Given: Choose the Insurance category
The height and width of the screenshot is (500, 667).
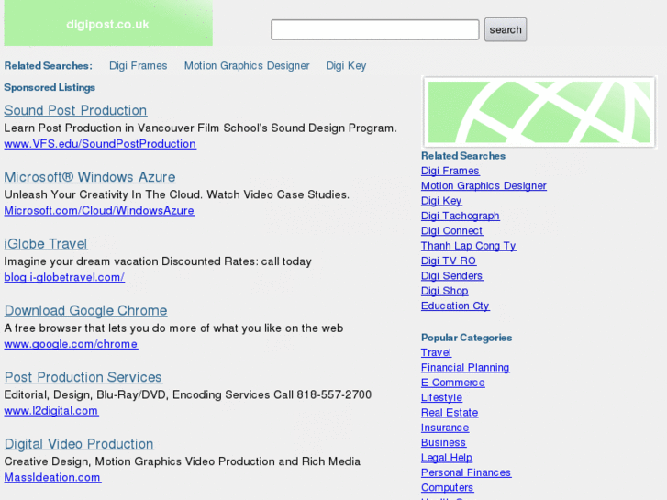Looking at the screenshot, I should pyautogui.click(x=445, y=428).
